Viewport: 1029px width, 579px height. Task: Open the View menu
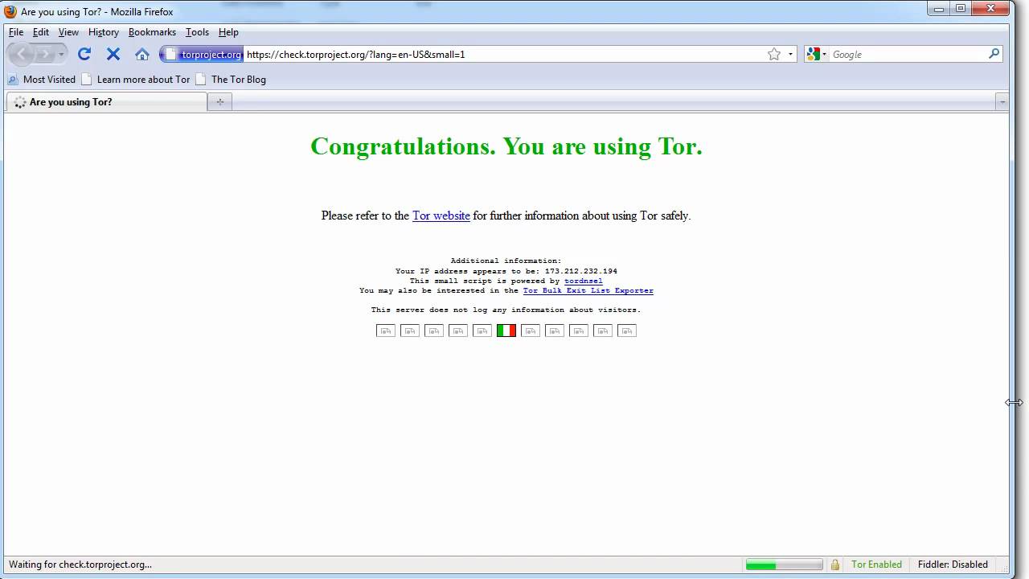[68, 32]
